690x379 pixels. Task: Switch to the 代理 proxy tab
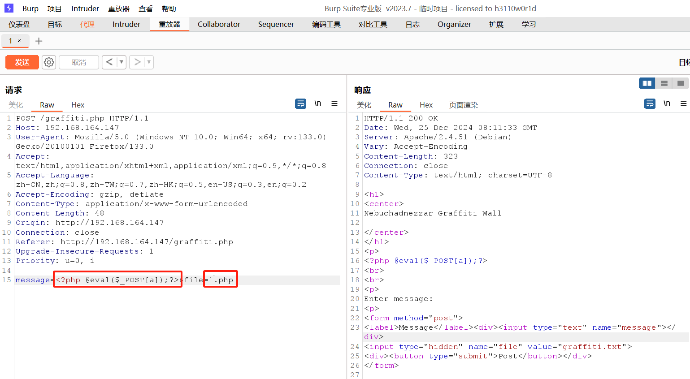coord(87,24)
